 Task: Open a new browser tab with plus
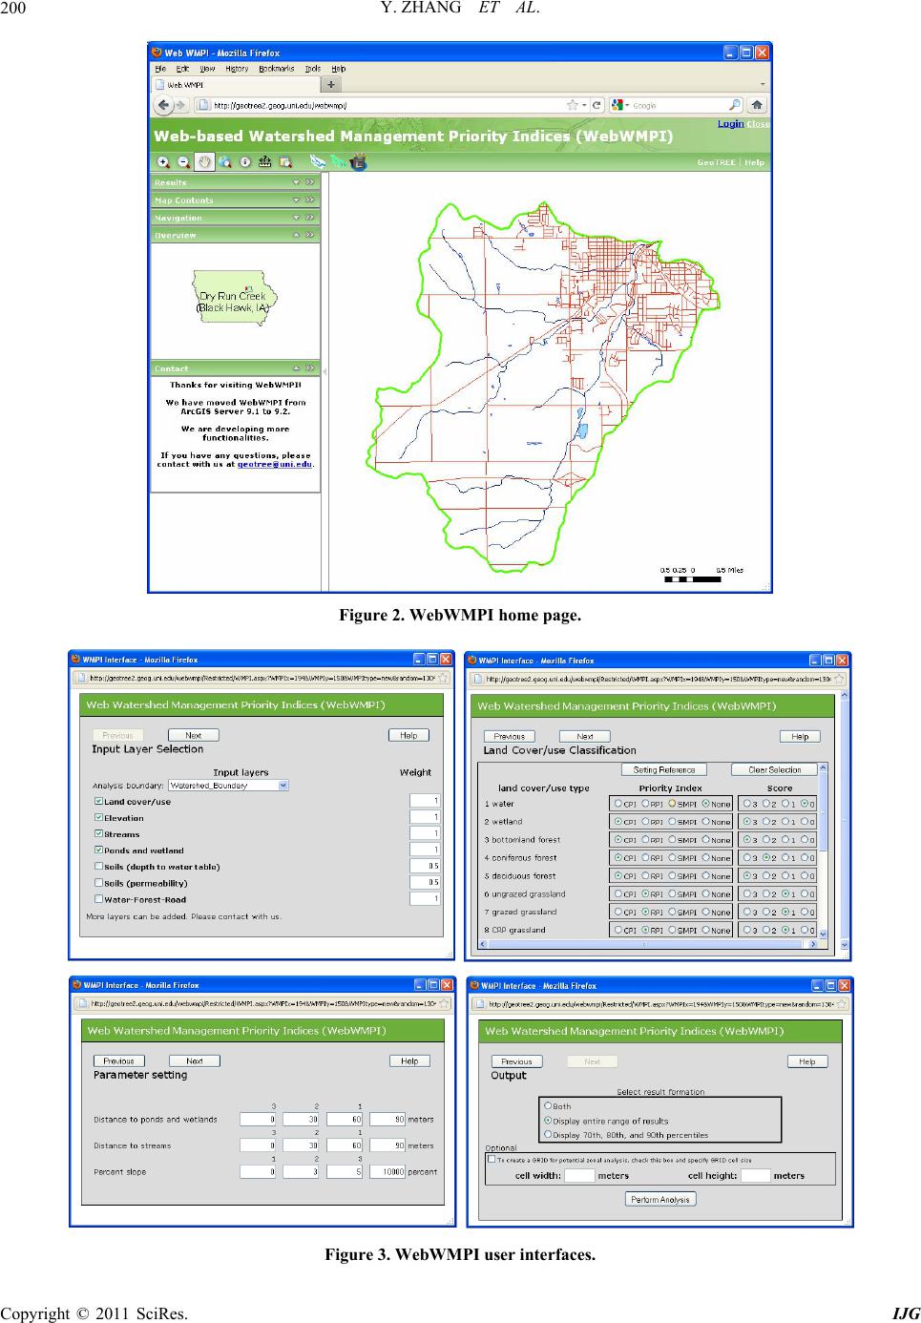[x=332, y=84]
